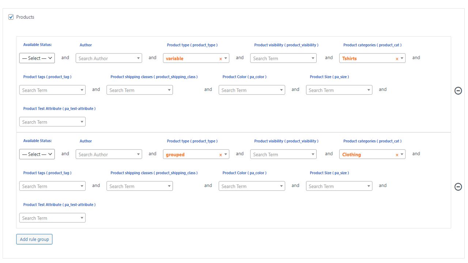Click the Add rule group button
468x263 pixels.
[34, 239]
